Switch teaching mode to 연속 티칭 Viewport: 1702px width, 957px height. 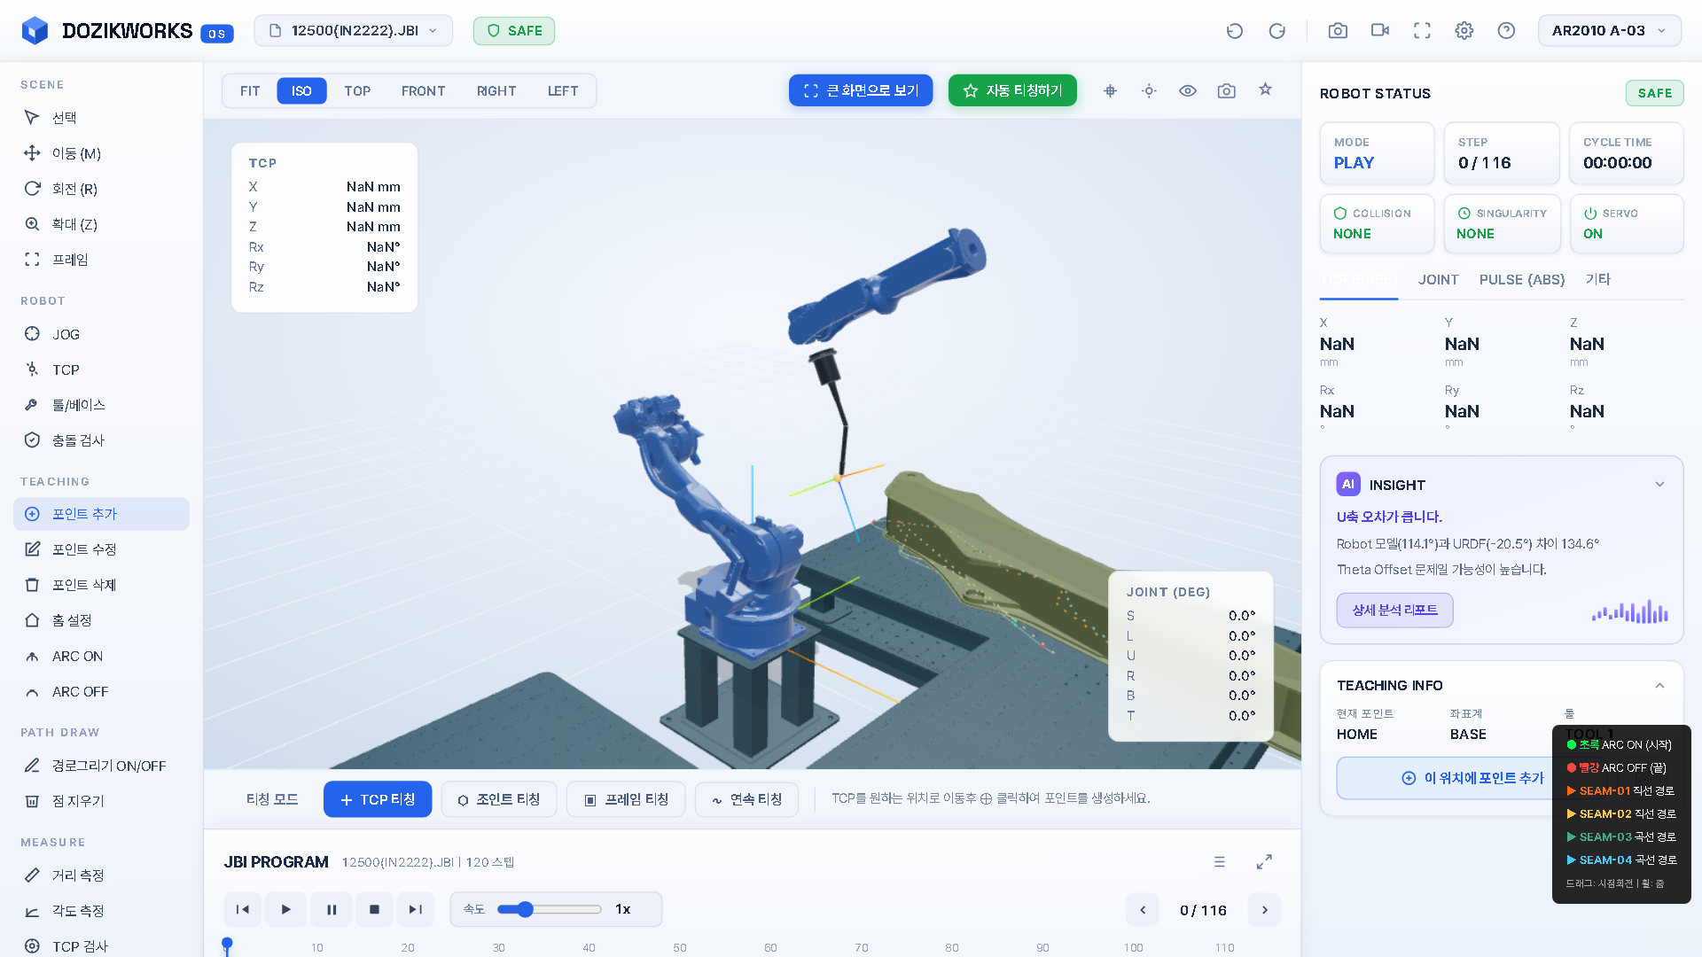pos(746,799)
